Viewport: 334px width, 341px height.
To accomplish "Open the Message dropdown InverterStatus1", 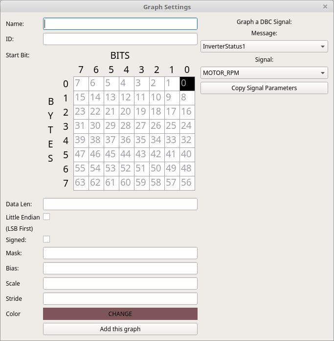I will (x=264, y=47).
